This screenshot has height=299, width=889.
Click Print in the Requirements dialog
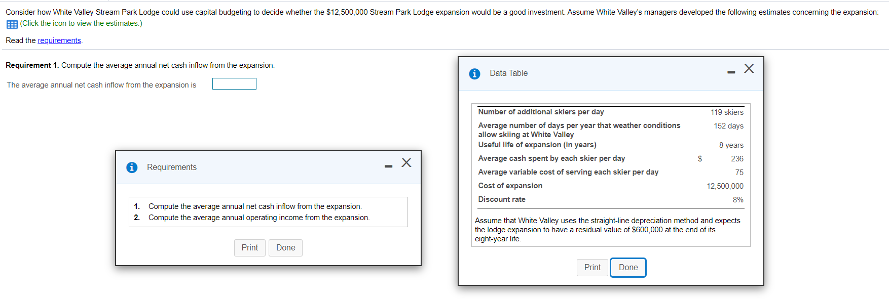[x=249, y=248]
